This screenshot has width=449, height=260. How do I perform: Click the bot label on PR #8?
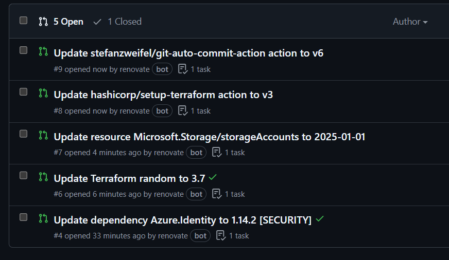[x=162, y=111]
